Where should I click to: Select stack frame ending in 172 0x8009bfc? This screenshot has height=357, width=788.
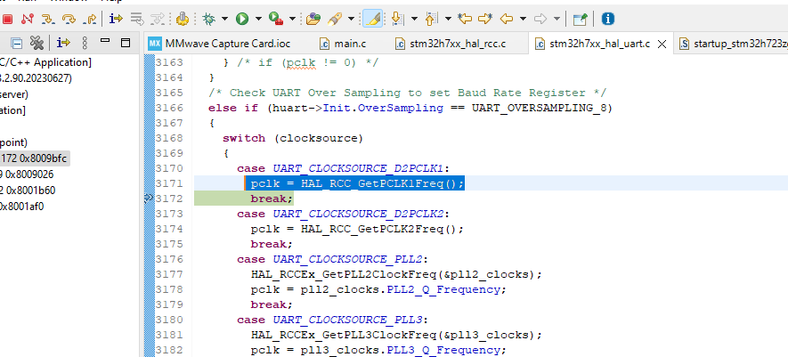[34, 158]
